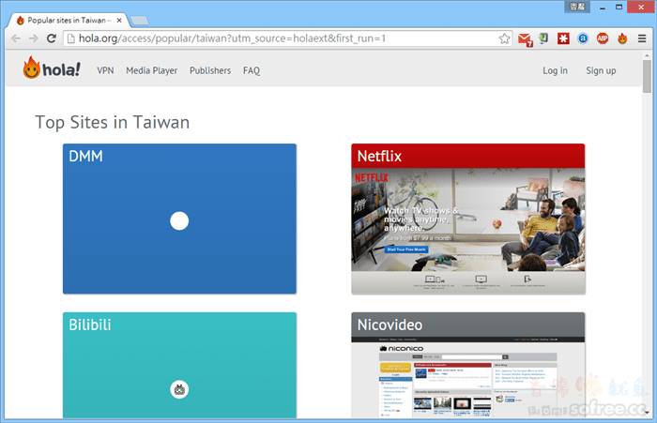The height and width of the screenshot is (423, 657).
Task: Open a new tab with the tab button
Action: (139, 20)
